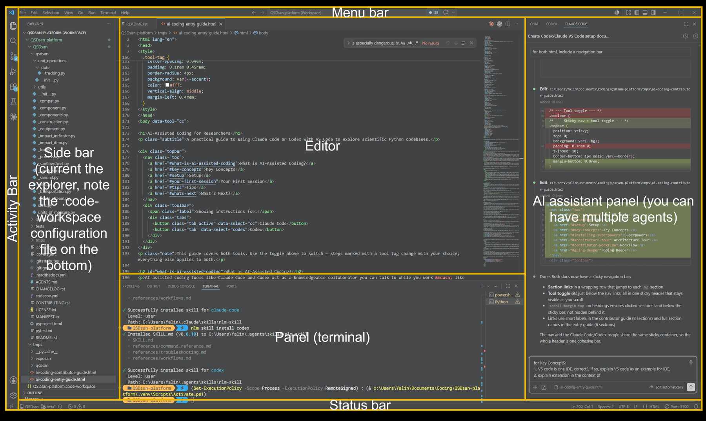Click the Codex OpenAI icon in editor toolbar
The height and width of the screenshot is (421, 706).
tap(499, 24)
